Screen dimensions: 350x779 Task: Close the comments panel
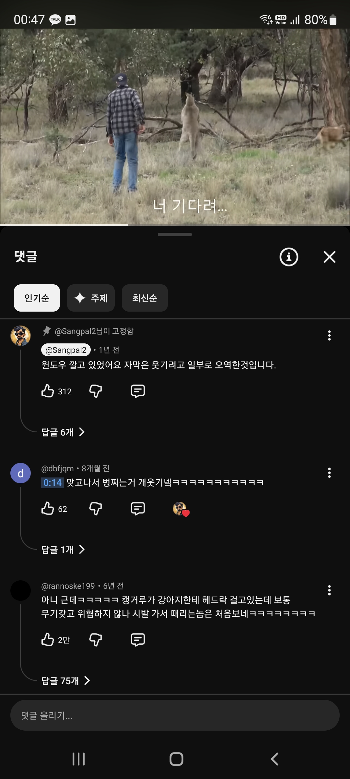coord(329,257)
